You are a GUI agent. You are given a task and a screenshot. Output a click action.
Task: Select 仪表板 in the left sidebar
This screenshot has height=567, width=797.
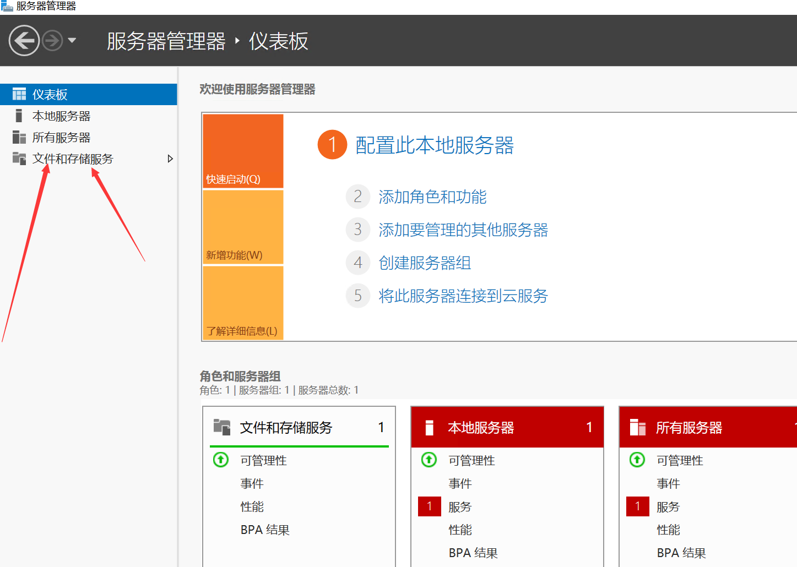50,95
